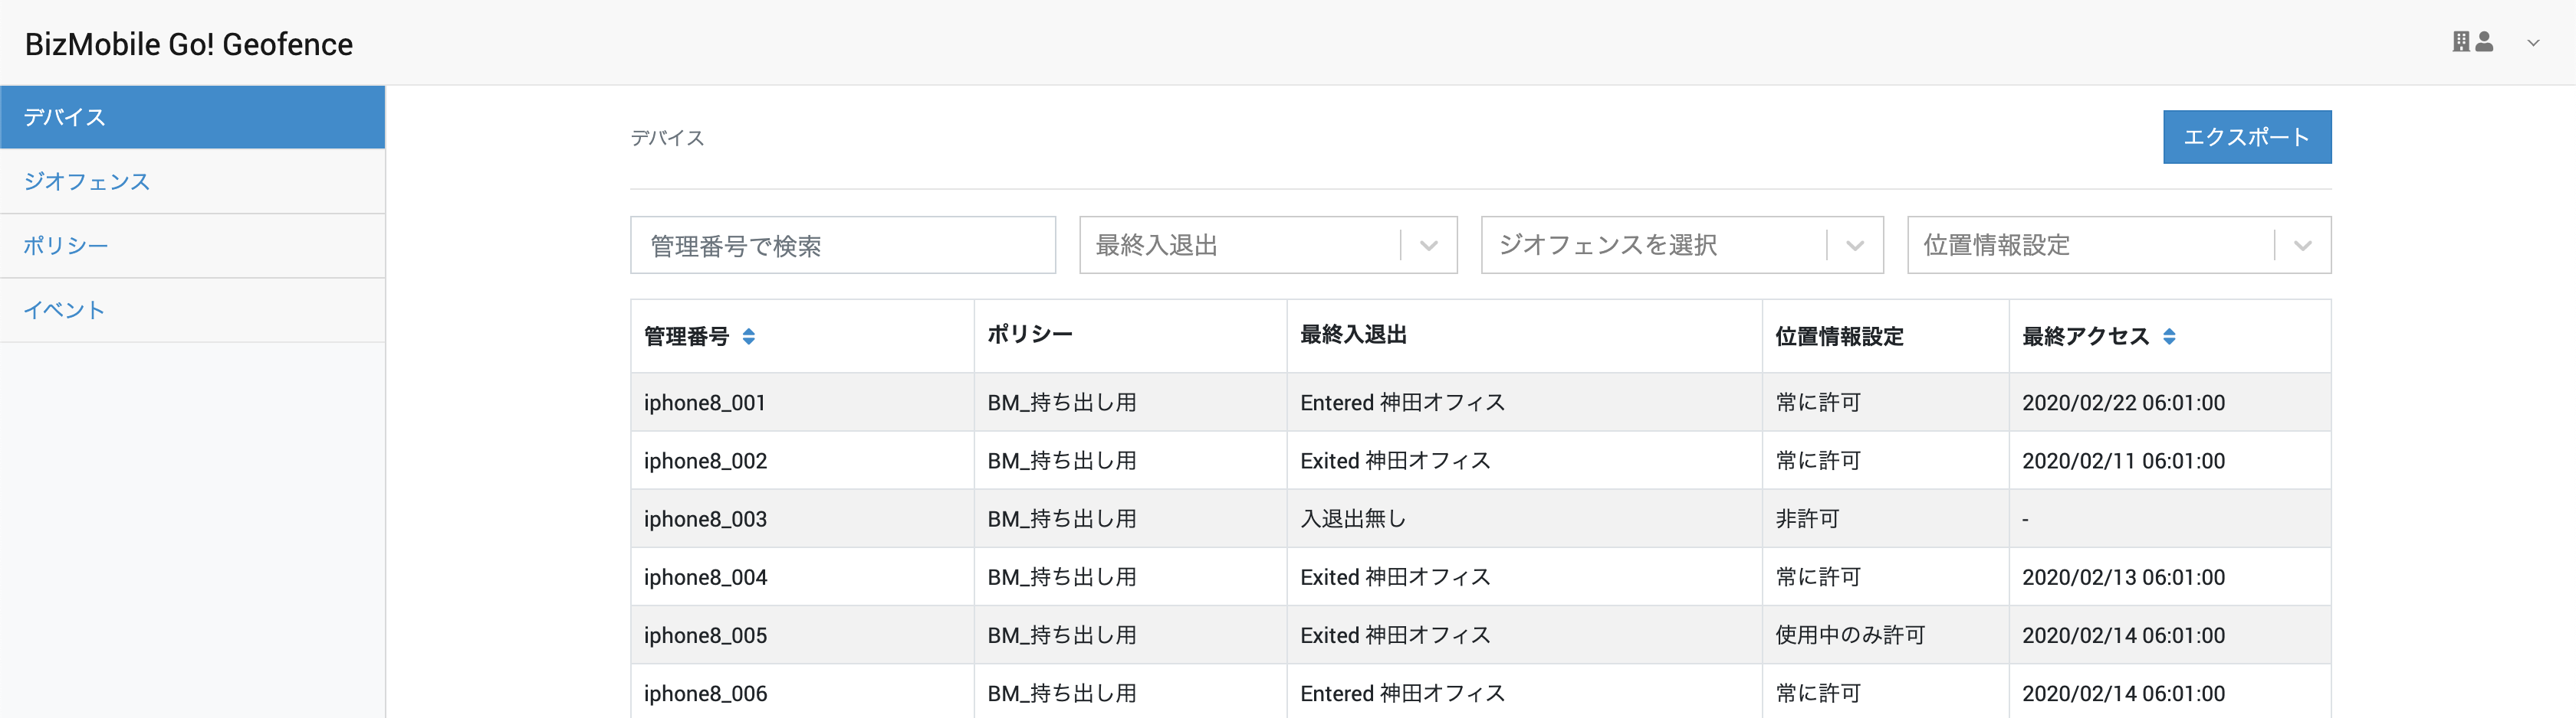Click the 最終入退出 column header
Screen dimensions: 2576x718
click(x=1353, y=335)
